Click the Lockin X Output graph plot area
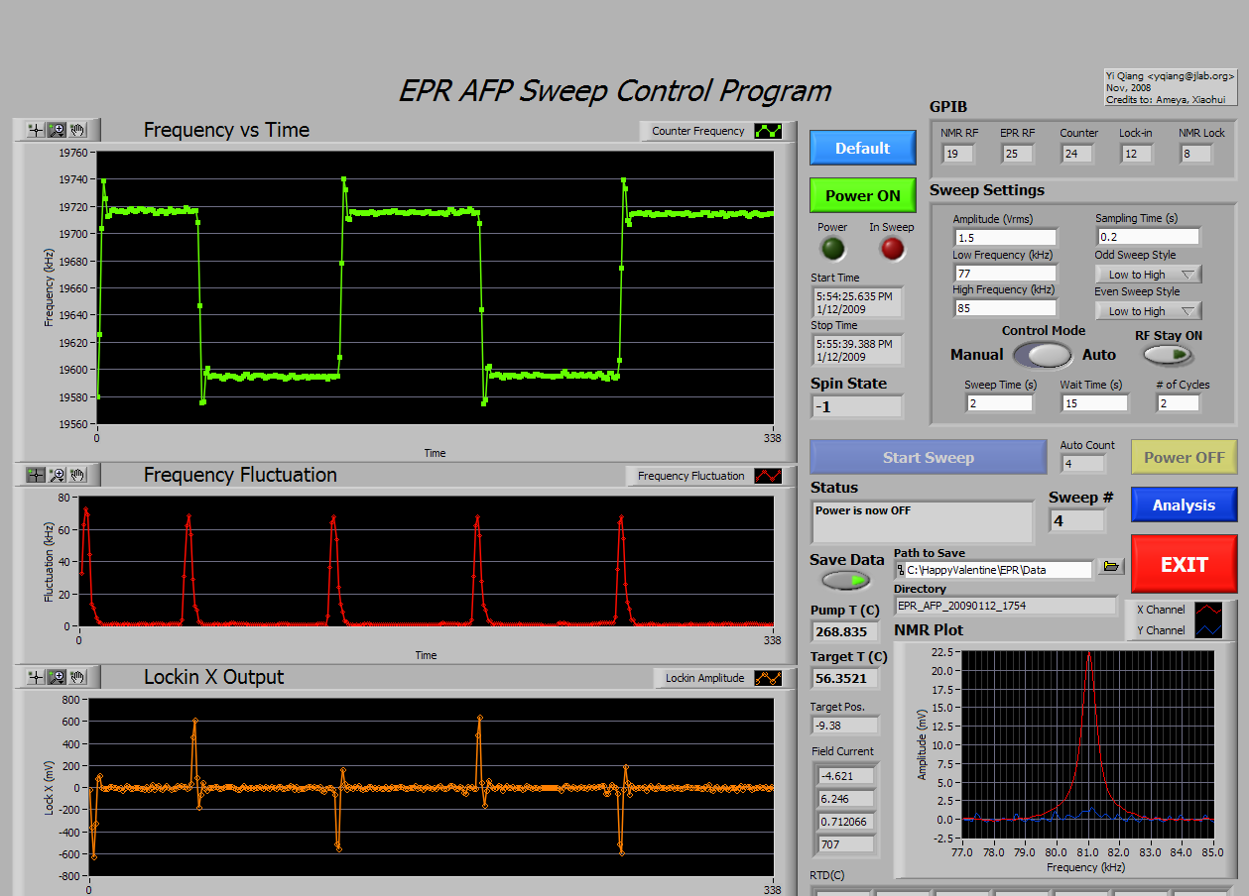 [x=431, y=787]
